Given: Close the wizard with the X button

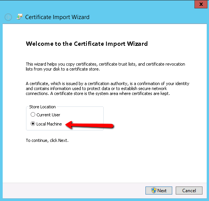Looking at the screenshot, I should [201, 4].
